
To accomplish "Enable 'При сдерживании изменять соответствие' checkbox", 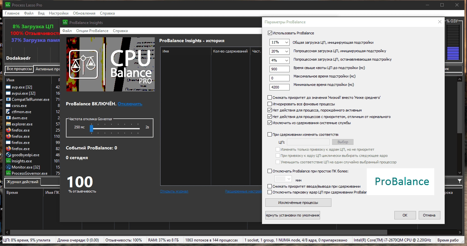I will 270,135.
